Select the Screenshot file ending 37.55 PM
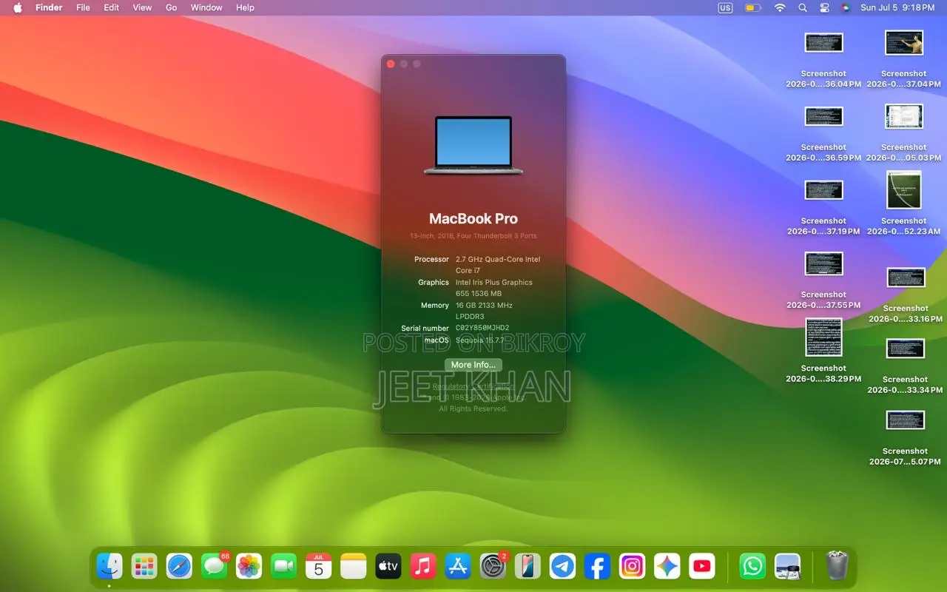Viewport: 947px width, 592px height. point(823,280)
